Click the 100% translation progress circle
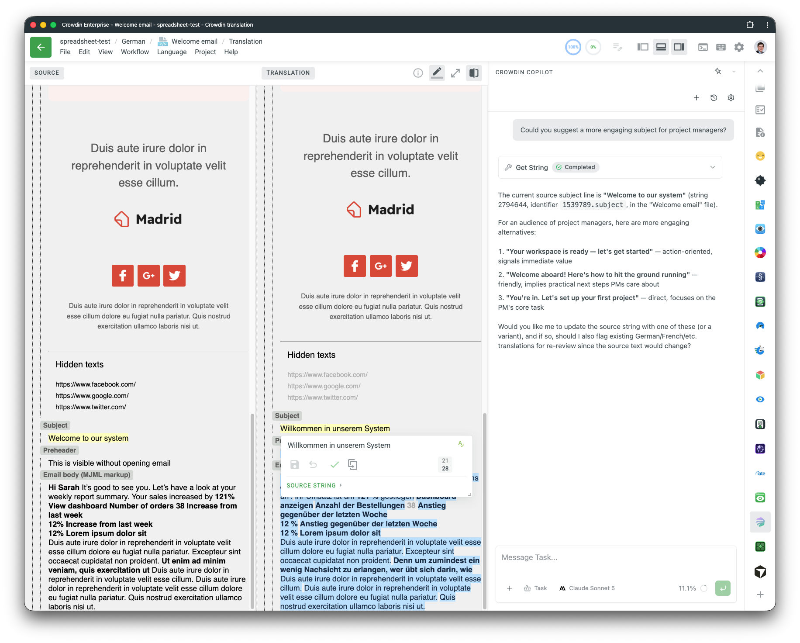This screenshot has height=643, width=800. (x=573, y=47)
